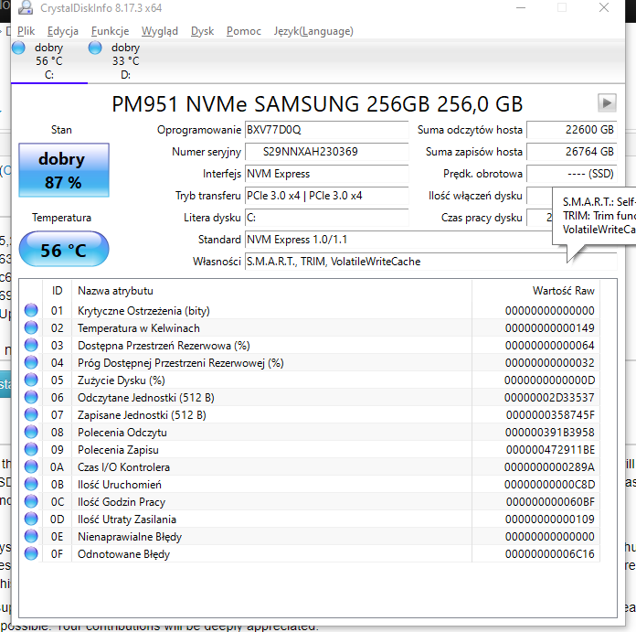Click the Prędk. obrotowa value ---- (SSD)
Viewport: 636px width, 632px height.
[571, 174]
